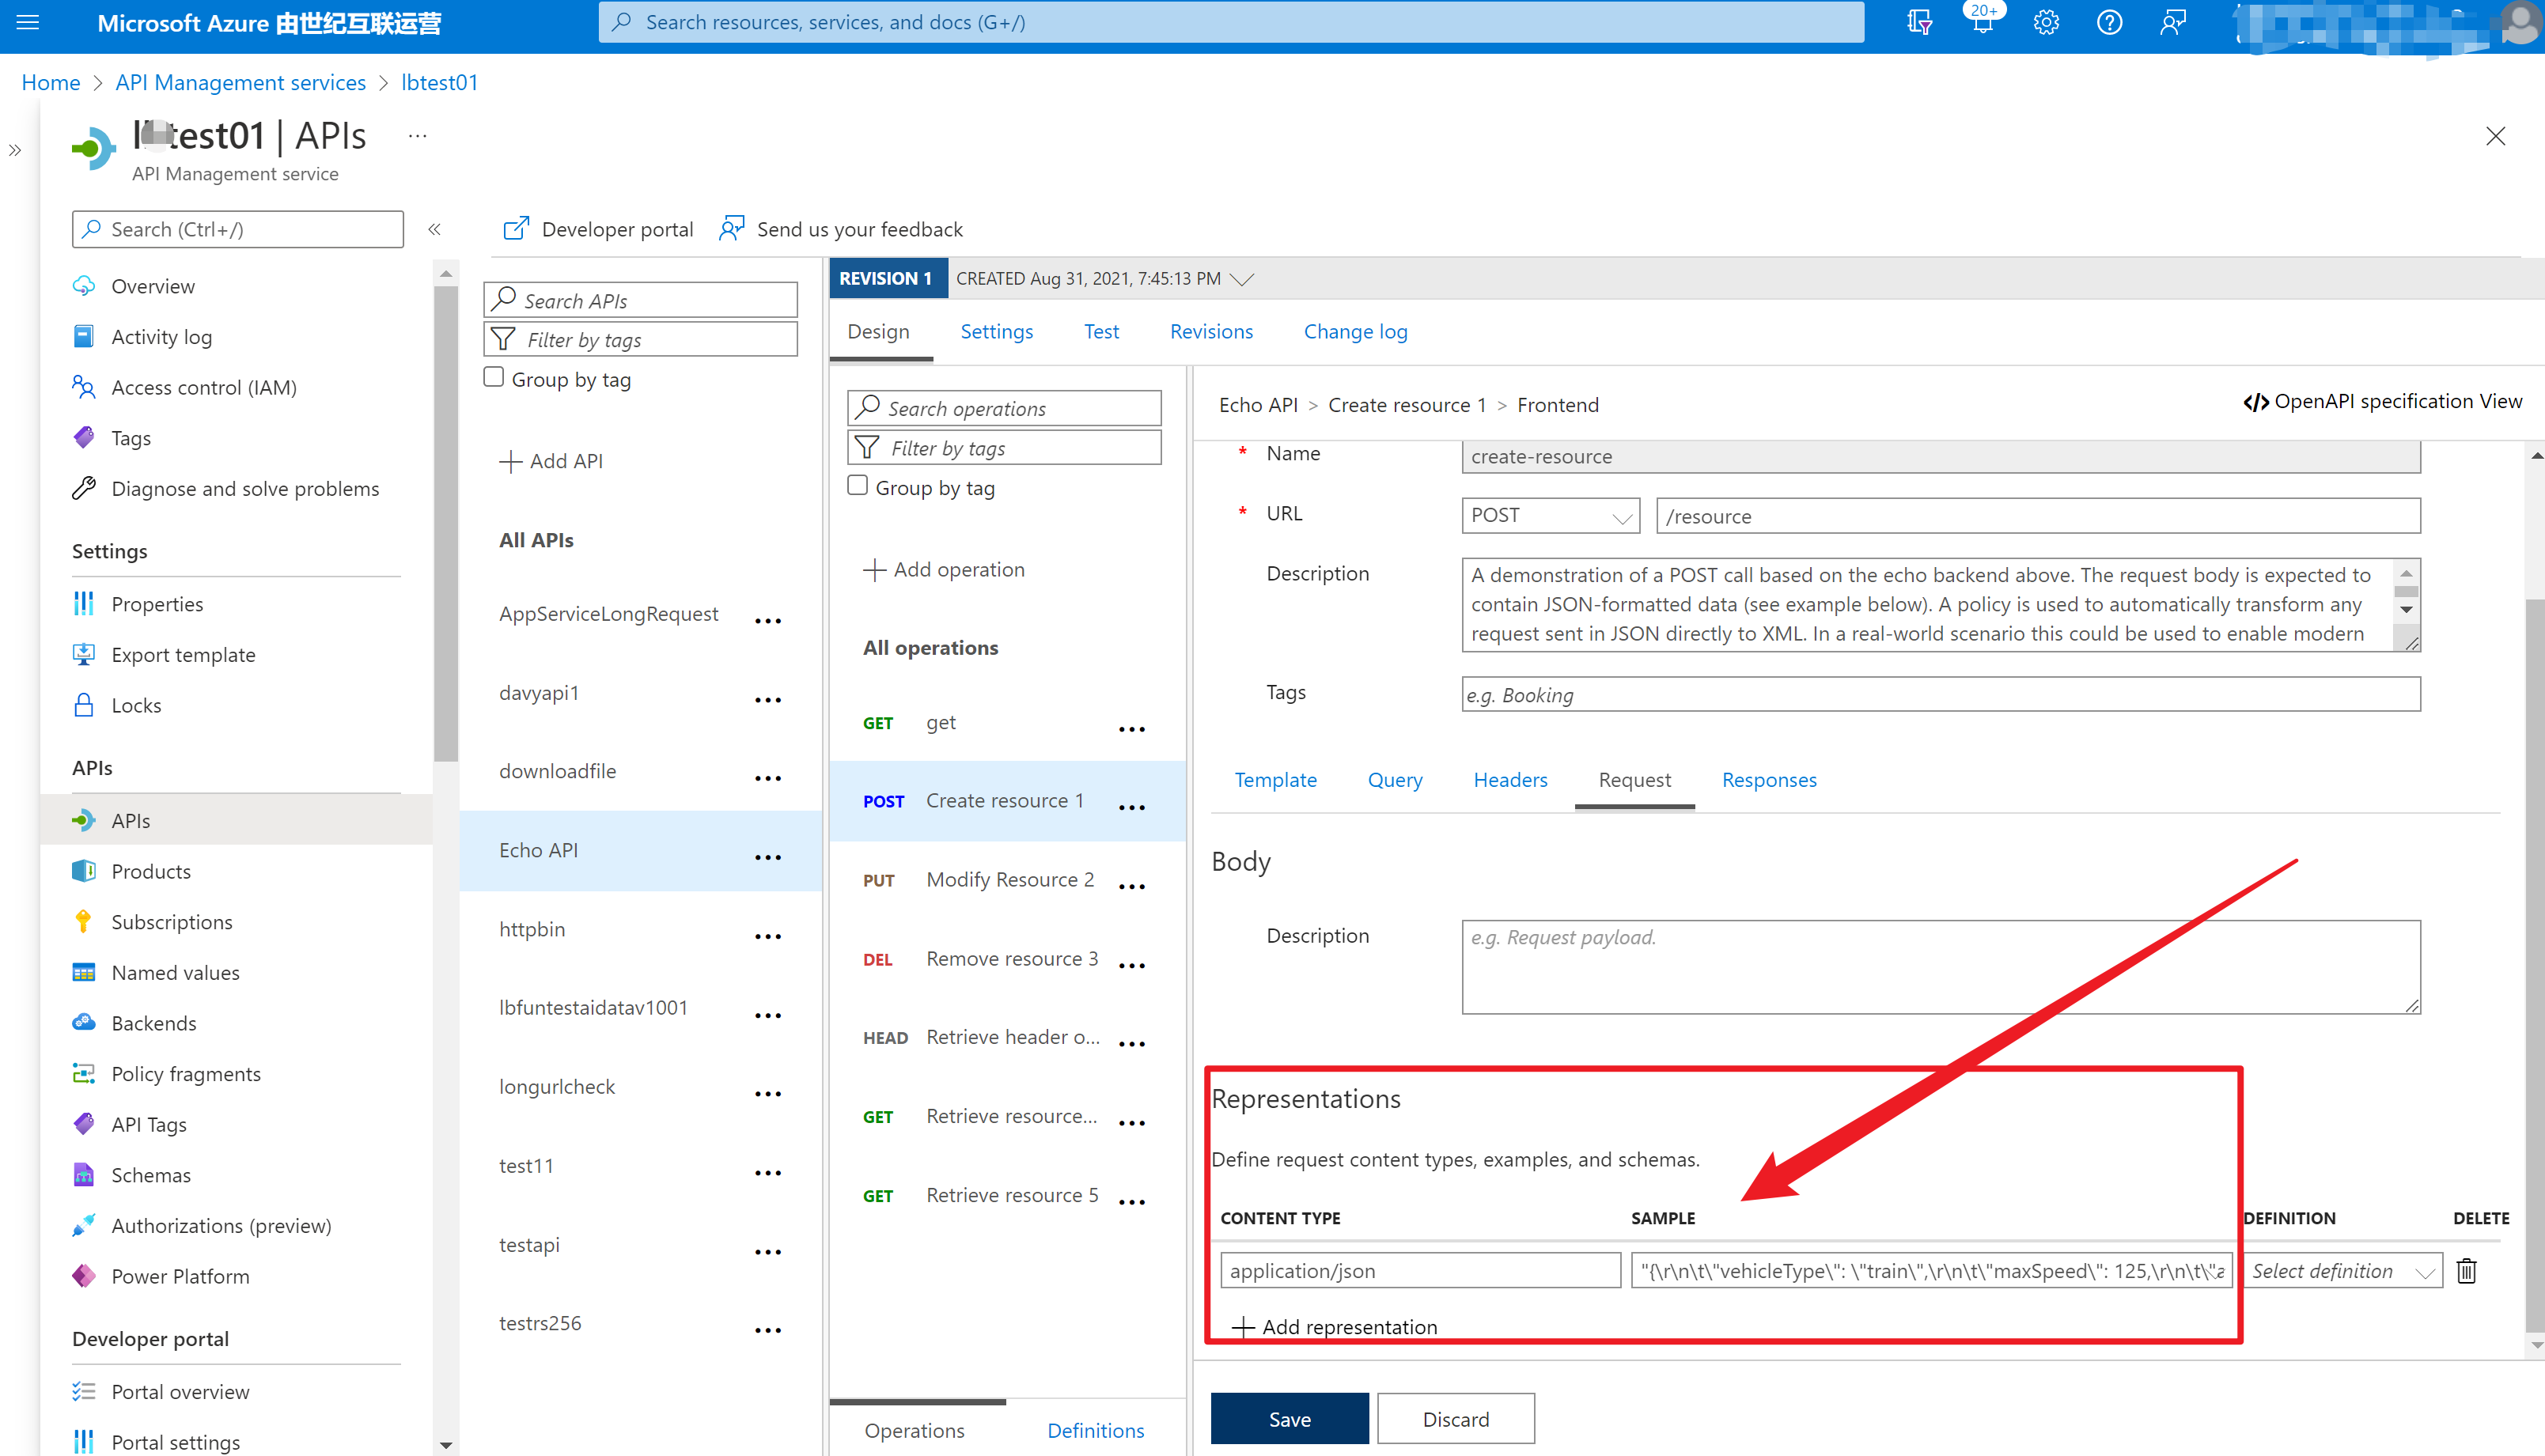The width and height of the screenshot is (2545, 1456).
Task: Open the help question mark icon
Action: click(2109, 22)
